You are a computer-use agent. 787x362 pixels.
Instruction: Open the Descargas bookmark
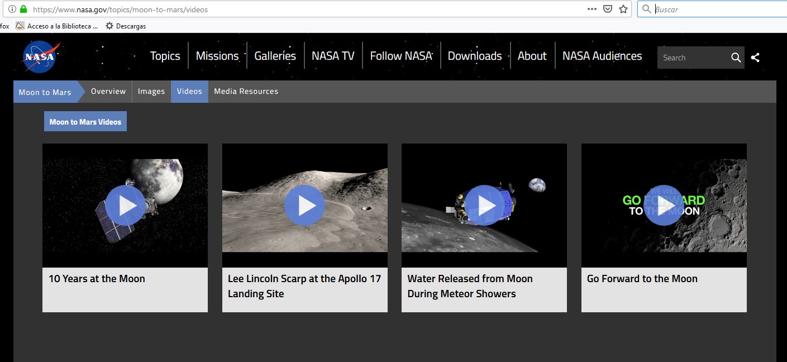point(126,26)
